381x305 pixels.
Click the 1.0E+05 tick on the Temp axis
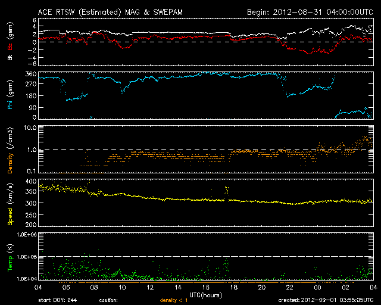click(27, 257)
